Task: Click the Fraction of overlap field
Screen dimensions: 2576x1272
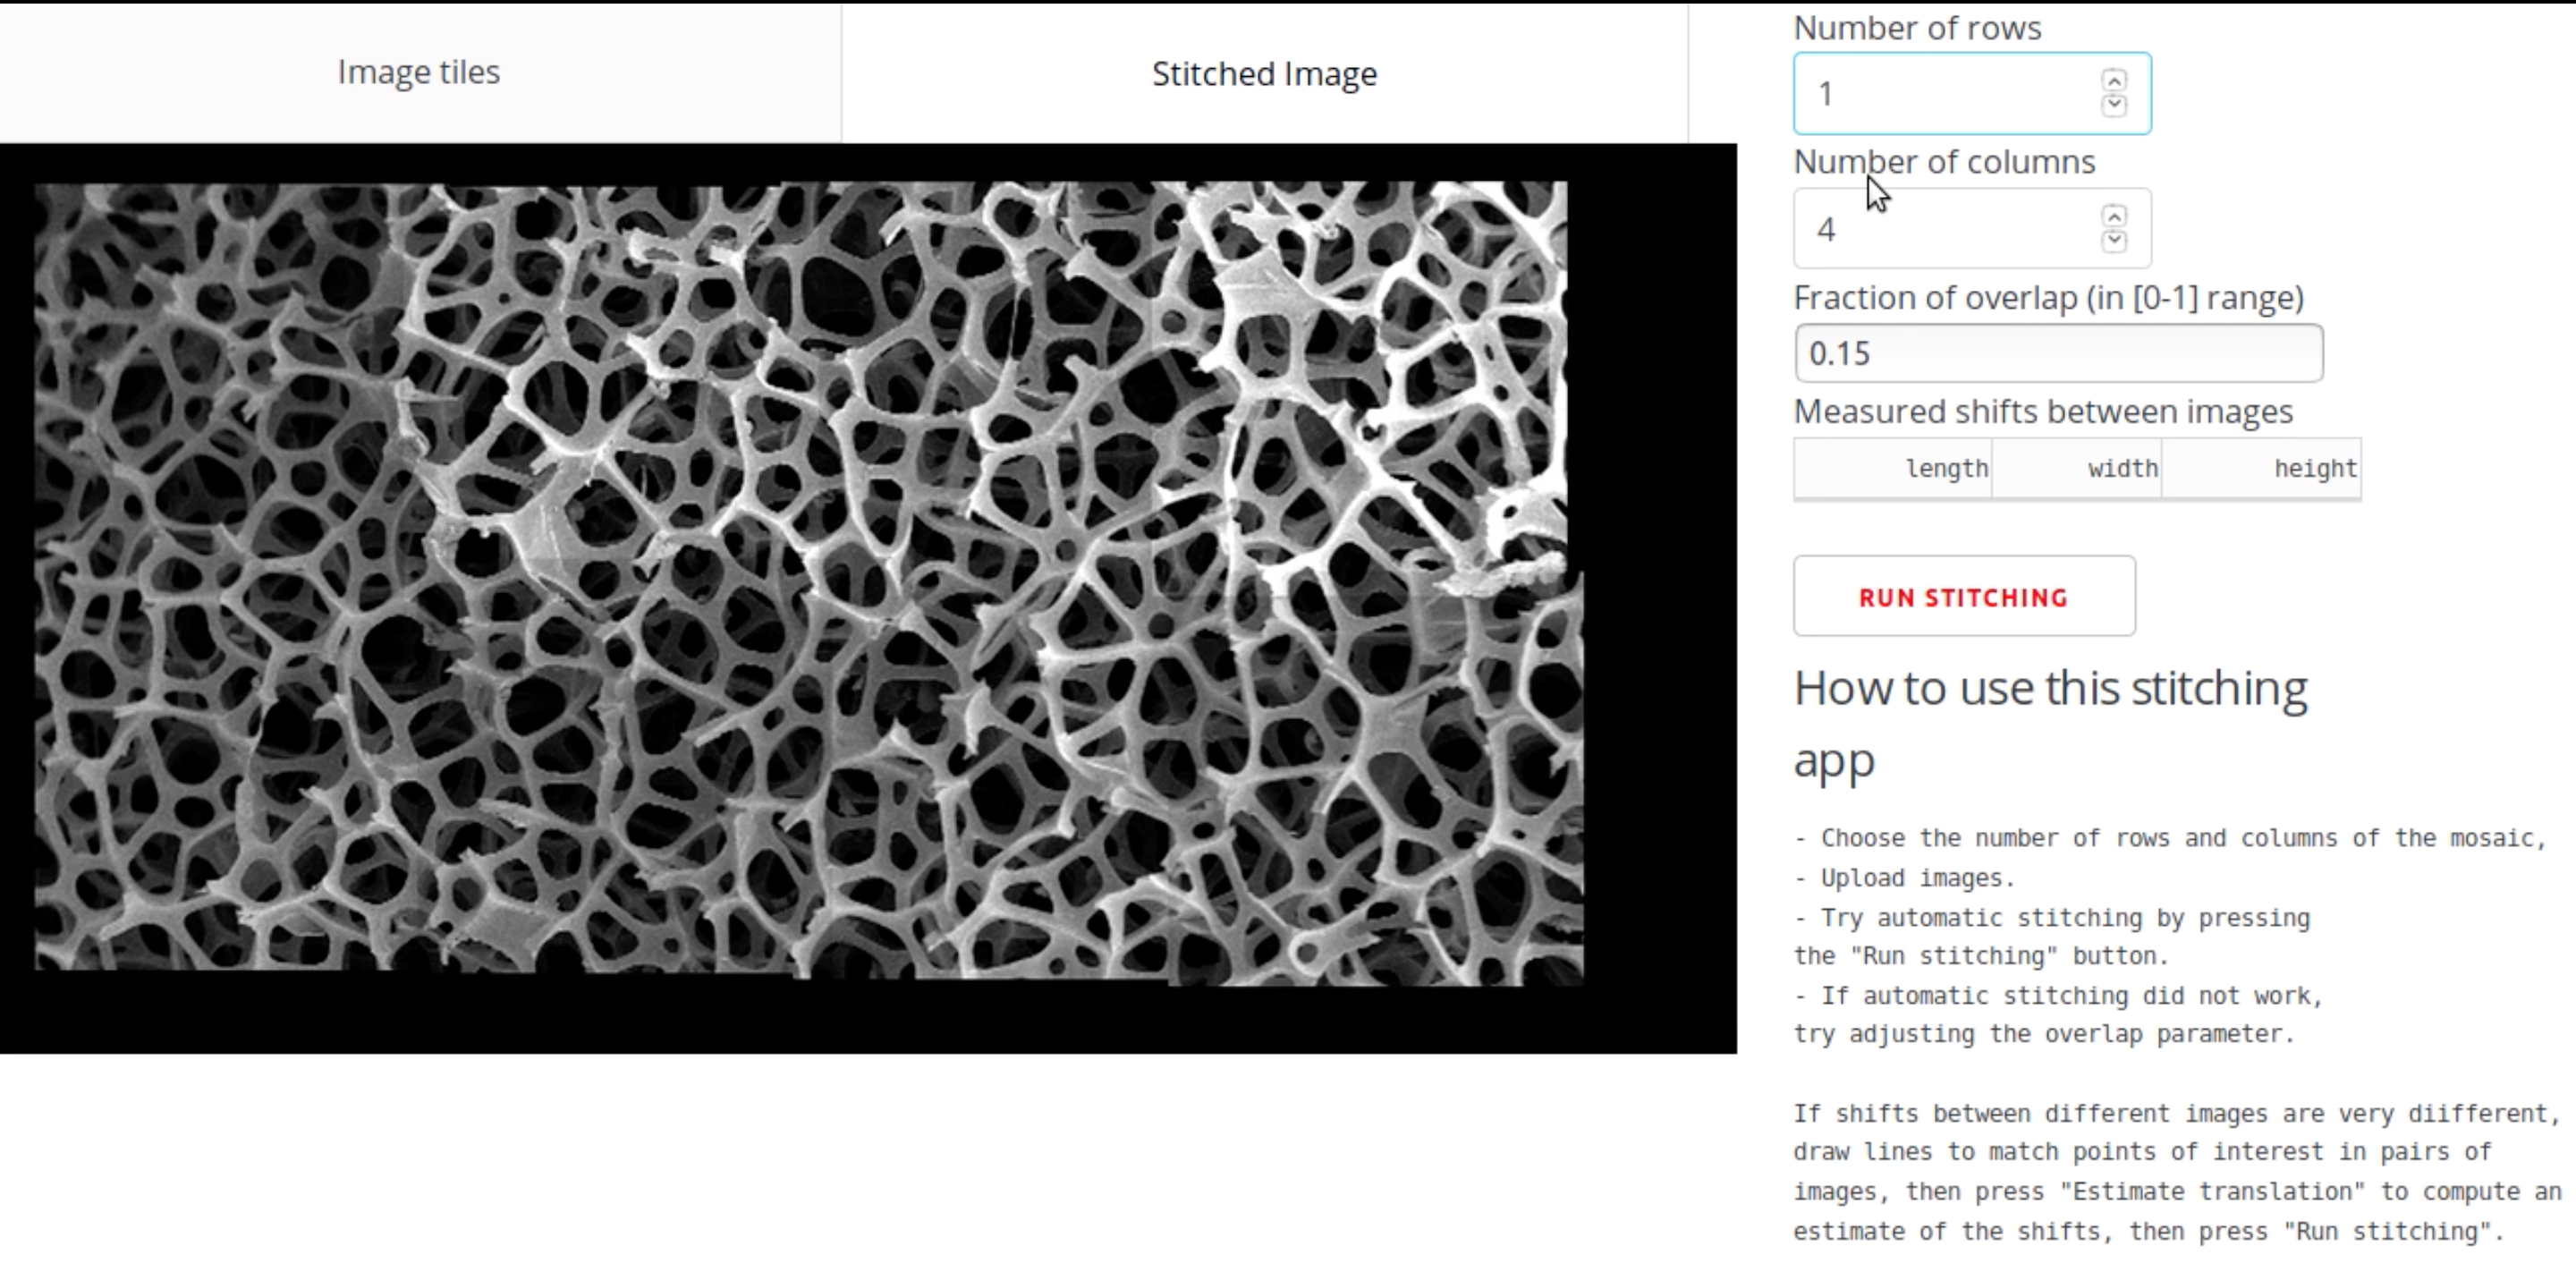Action: [2058, 353]
